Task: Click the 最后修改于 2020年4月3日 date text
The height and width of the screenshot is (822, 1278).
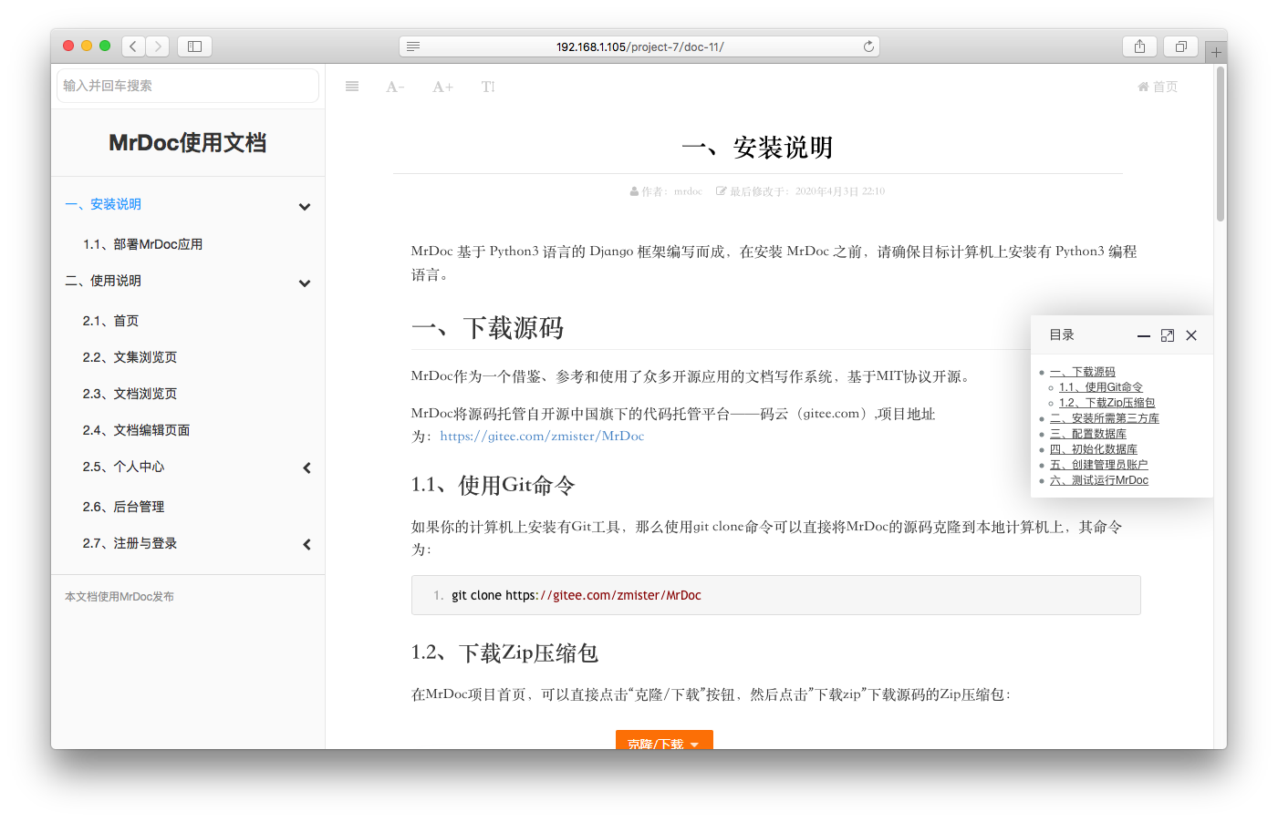Action: 800,191
